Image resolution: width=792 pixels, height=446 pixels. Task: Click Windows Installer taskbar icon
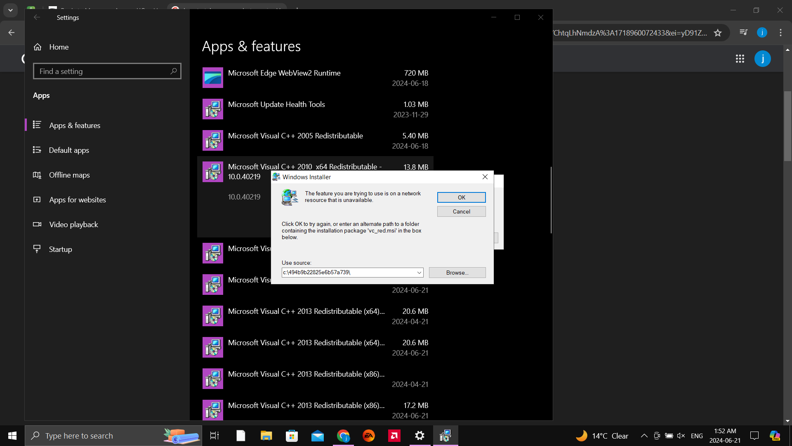click(445, 436)
